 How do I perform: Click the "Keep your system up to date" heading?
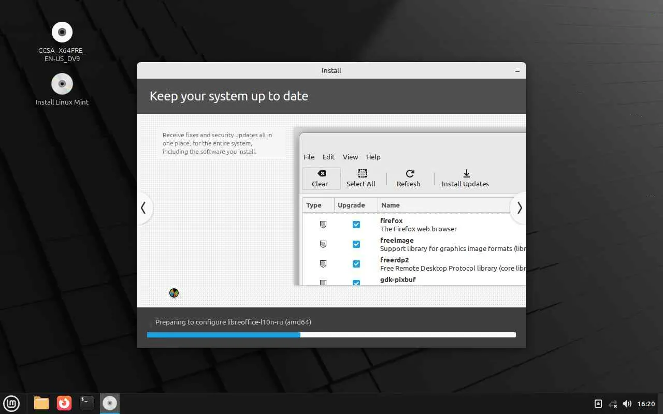click(x=229, y=96)
